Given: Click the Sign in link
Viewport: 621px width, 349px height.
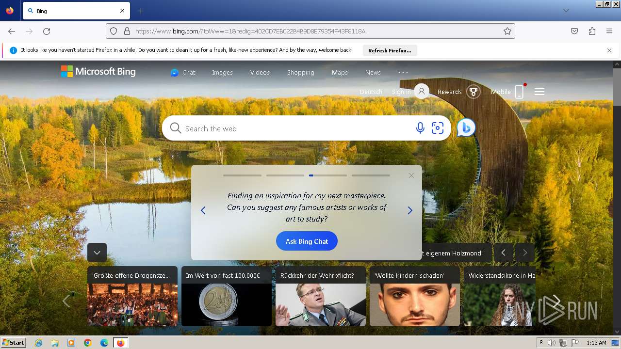Looking at the screenshot, I should (x=401, y=92).
